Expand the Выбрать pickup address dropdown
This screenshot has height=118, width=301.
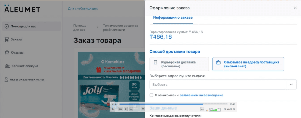click(223, 85)
